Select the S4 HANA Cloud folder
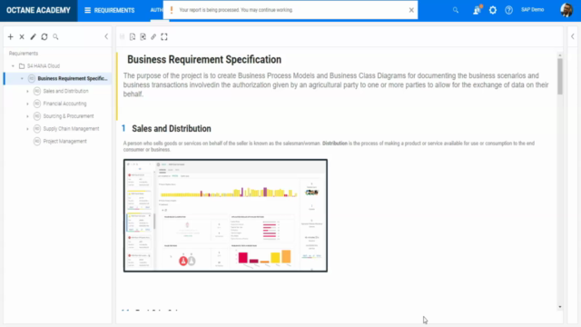Image resolution: width=581 pixels, height=327 pixels. click(44, 66)
